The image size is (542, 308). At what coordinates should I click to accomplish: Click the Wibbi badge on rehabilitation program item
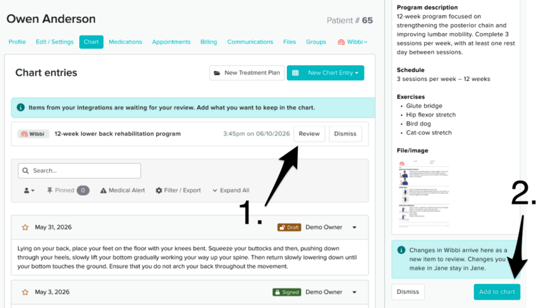(33, 134)
